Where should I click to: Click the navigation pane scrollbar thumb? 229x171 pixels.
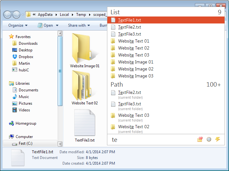60,71
